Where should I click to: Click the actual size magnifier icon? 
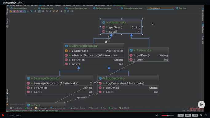coord(50,11)
